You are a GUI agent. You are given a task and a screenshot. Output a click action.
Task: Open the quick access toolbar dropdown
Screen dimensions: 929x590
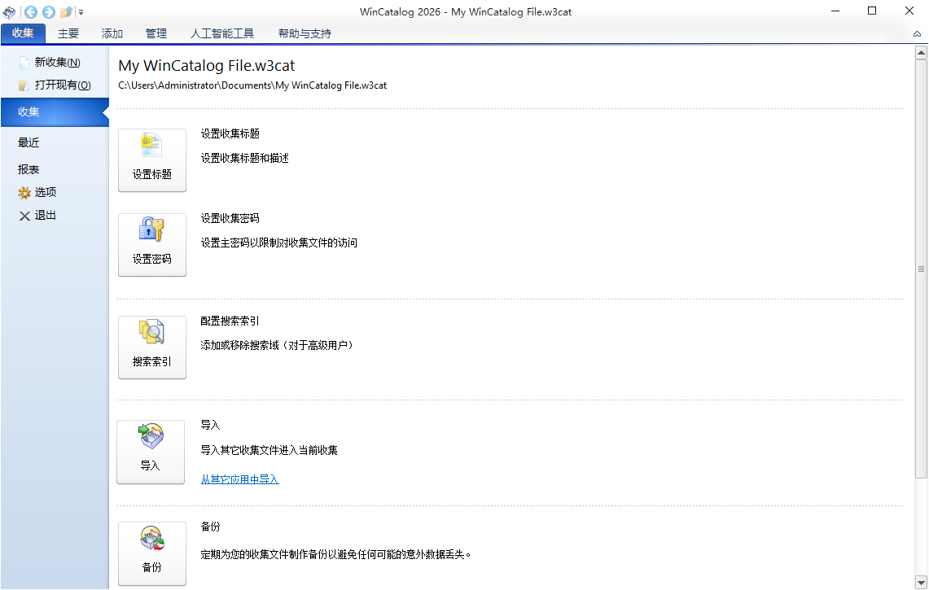(x=81, y=12)
